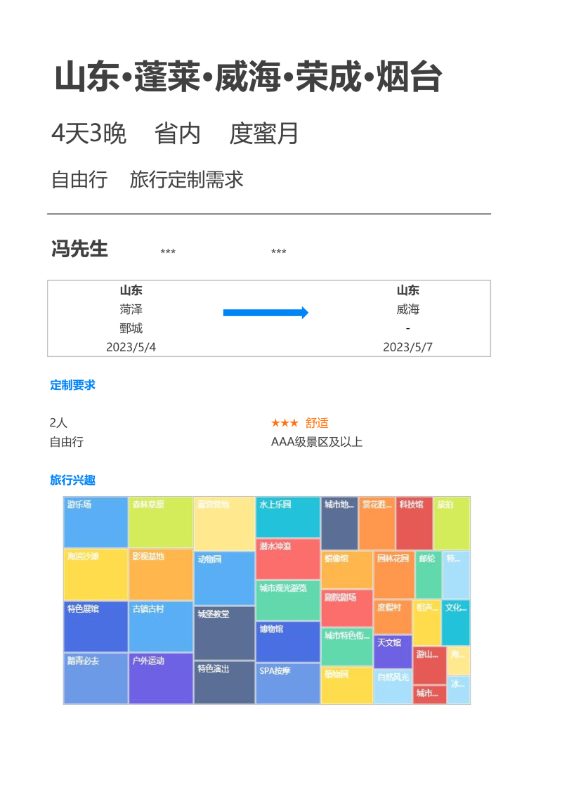Screen dimensions: 562x794
Task: Select the 城市特色街... treemap tile
Action: (347, 646)
